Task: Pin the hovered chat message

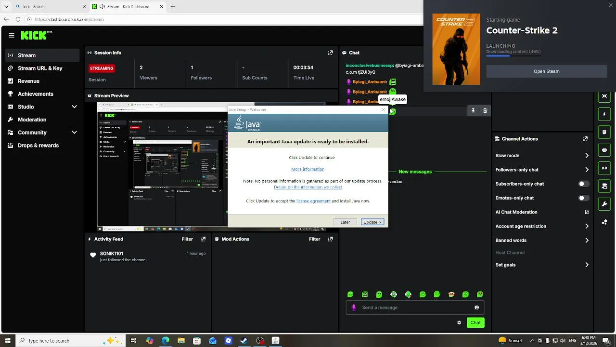Action: pyautogui.click(x=473, y=111)
